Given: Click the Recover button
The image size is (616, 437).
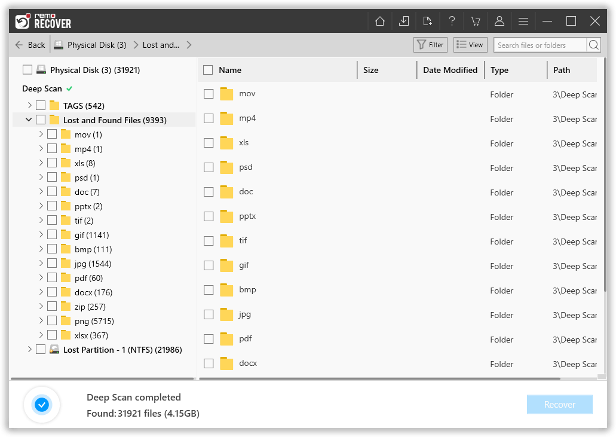Looking at the screenshot, I should 559,404.
